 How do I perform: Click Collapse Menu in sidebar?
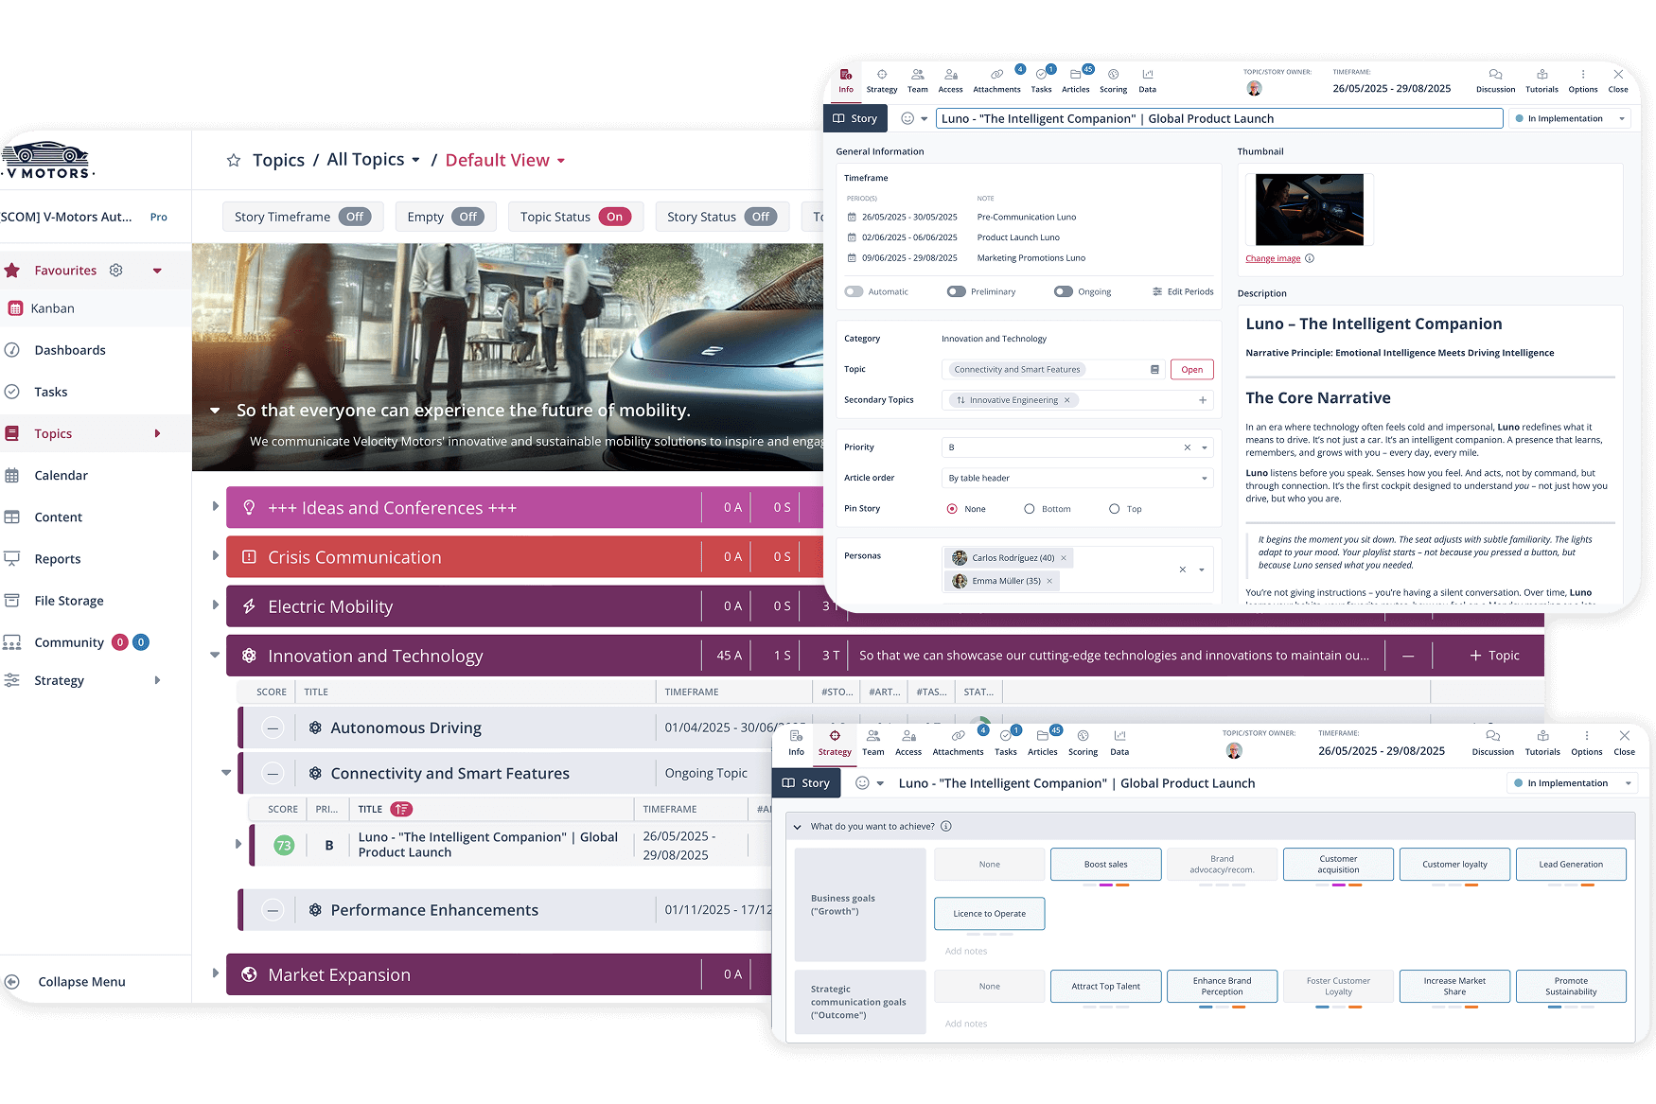coord(81,982)
